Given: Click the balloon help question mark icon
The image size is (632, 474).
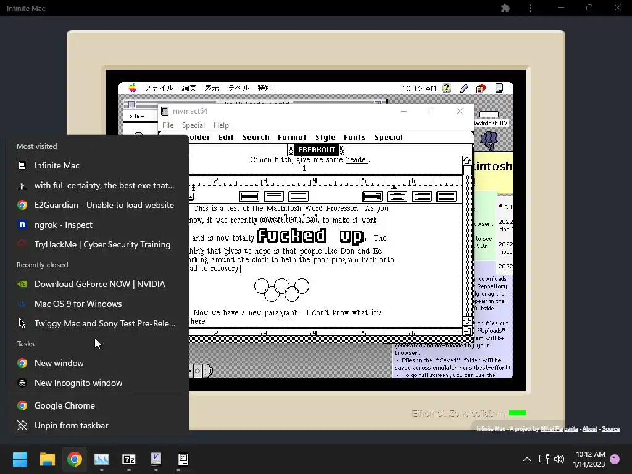Looking at the screenshot, I should click(x=447, y=88).
